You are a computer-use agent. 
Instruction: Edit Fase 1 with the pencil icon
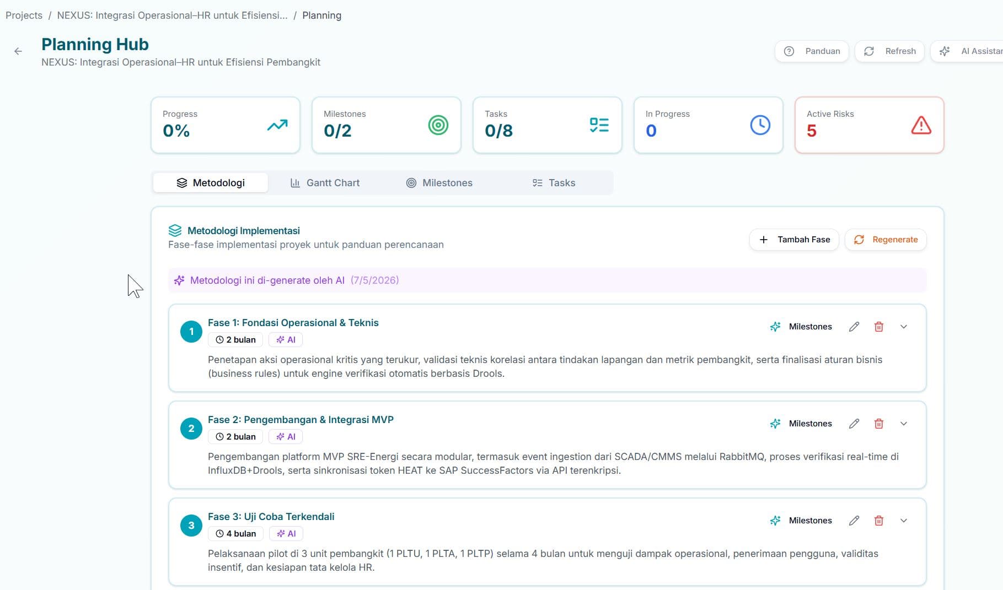854,327
